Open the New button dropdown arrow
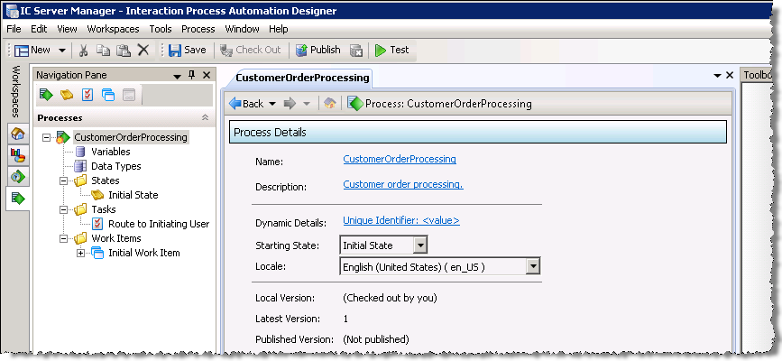The width and height of the screenshot is (782, 361). click(x=62, y=51)
